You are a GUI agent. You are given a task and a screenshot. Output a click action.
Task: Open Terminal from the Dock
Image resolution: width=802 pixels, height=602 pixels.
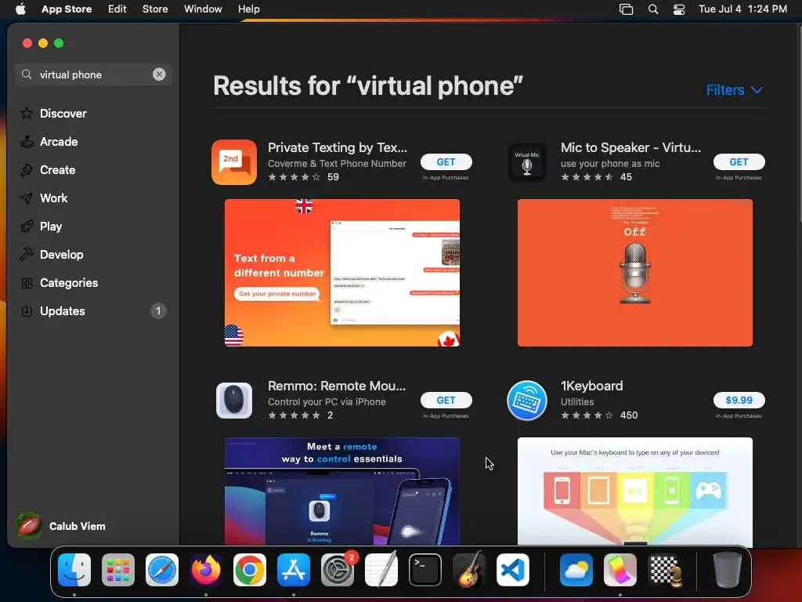tap(425, 570)
